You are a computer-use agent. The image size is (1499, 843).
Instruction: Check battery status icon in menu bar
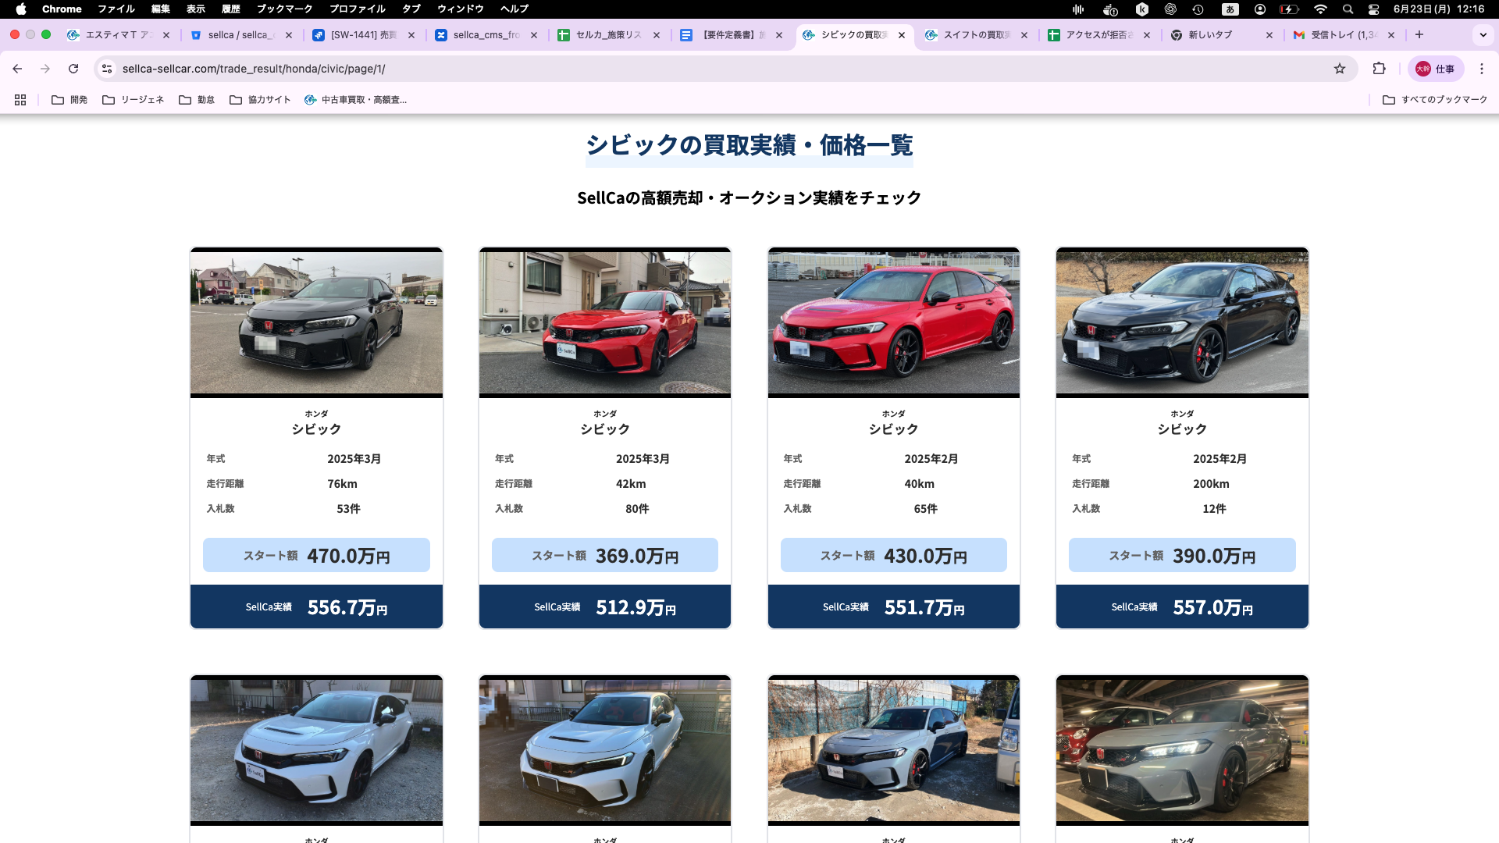(x=1289, y=9)
